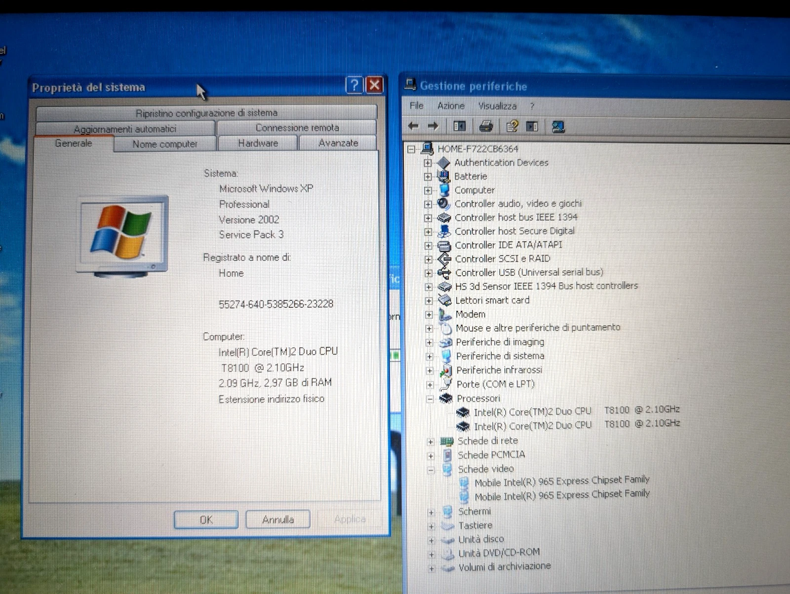This screenshot has height=594, width=790.
Task: Expand the Batterie node
Action: click(x=428, y=177)
